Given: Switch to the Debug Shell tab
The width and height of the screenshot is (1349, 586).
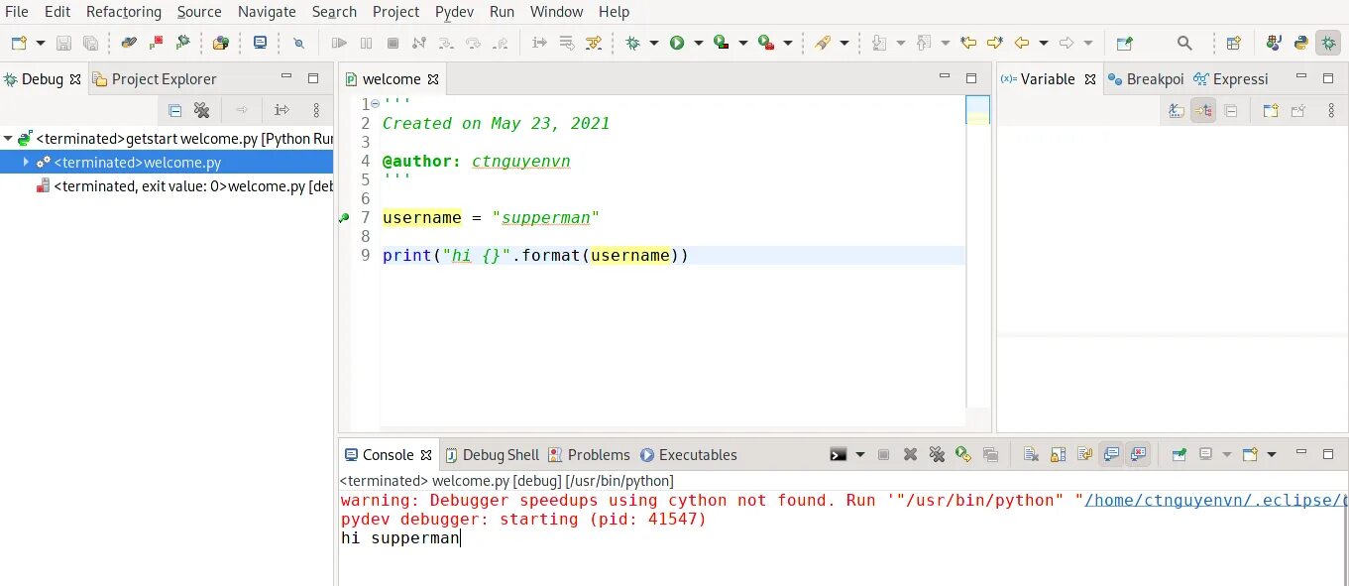Looking at the screenshot, I should coord(492,455).
